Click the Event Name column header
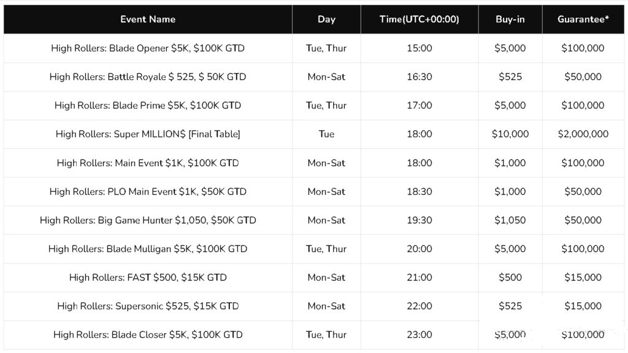 pos(148,19)
